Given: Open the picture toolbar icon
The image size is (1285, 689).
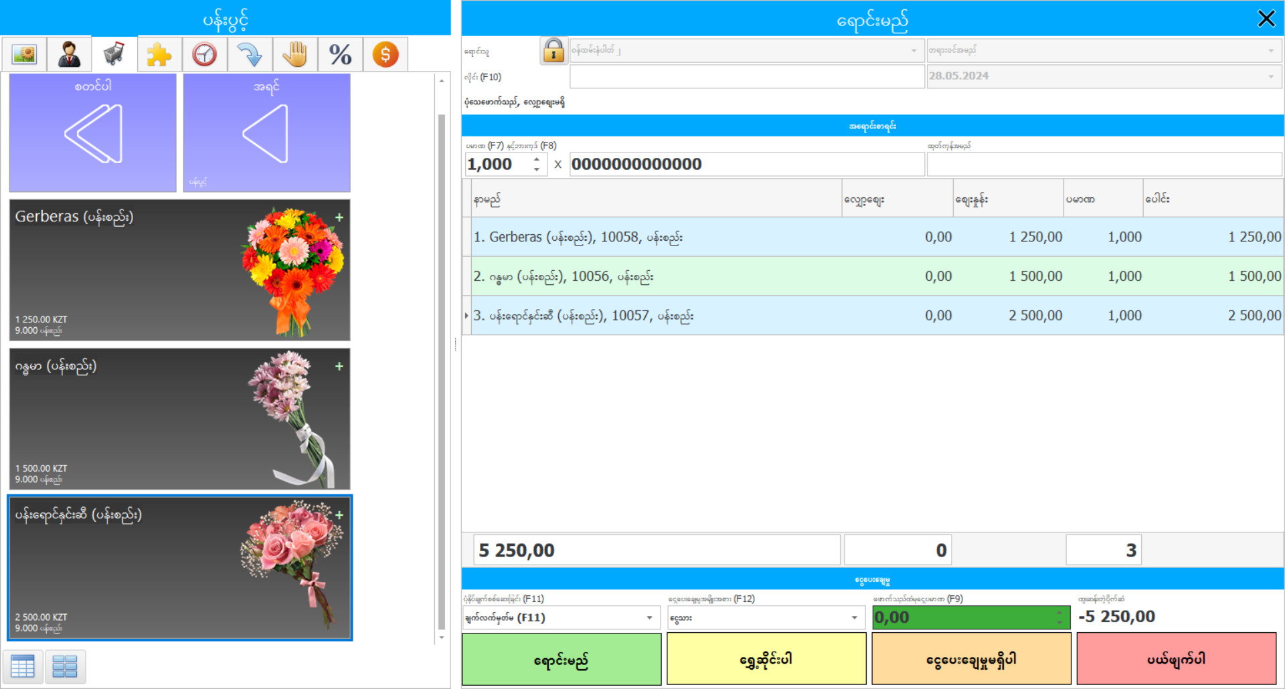Looking at the screenshot, I should (24, 54).
